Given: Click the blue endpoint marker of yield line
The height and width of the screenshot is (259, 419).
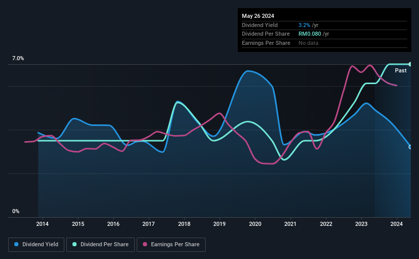Looking at the screenshot, I should tap(410, 147).
